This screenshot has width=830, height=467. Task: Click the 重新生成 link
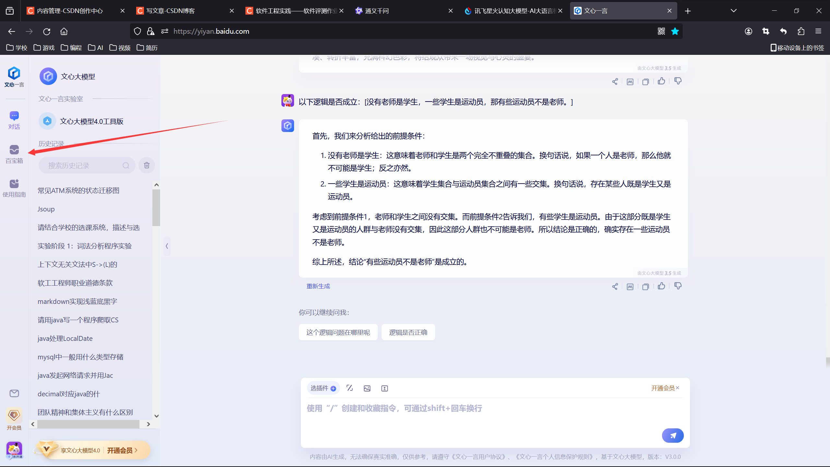coord(318,286)
